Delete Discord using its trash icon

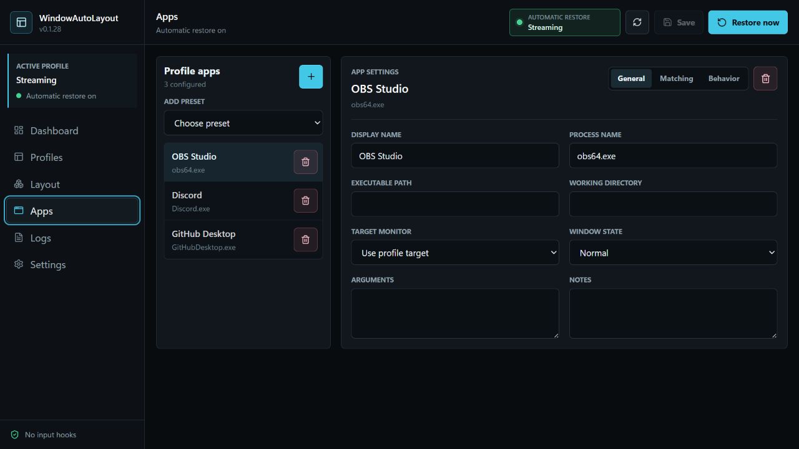pos(305,201)
